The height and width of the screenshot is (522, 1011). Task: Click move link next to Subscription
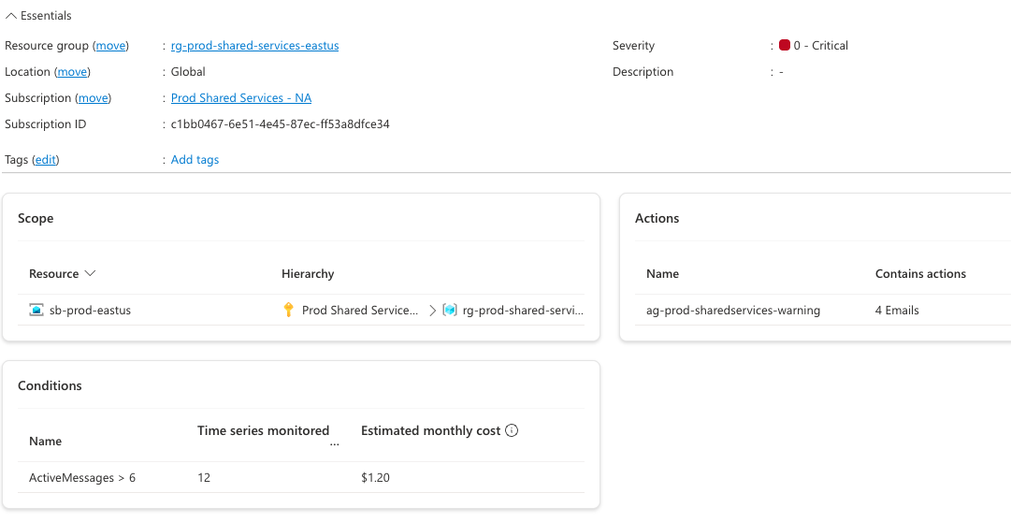[94, 98]
